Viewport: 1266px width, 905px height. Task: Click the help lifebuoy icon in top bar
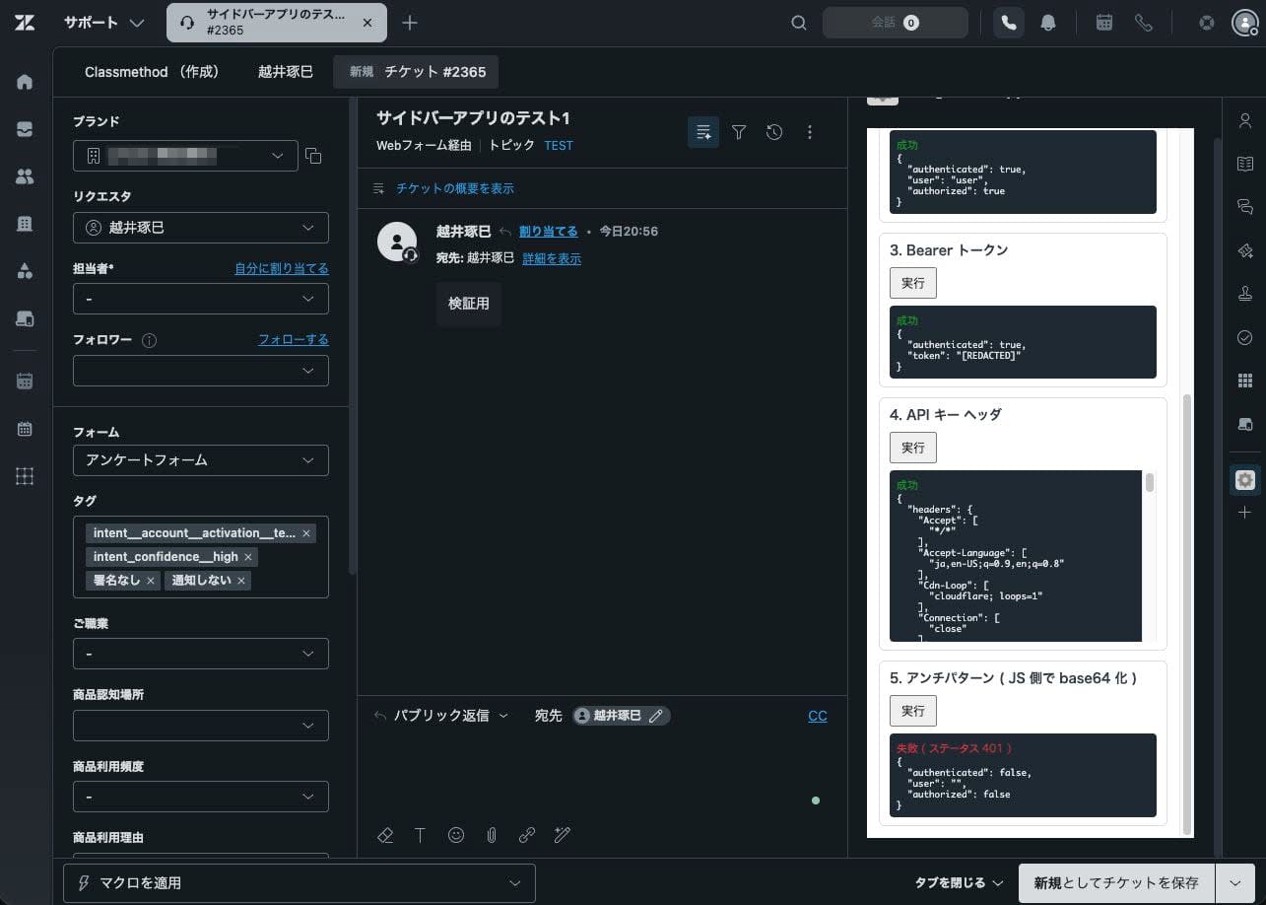pyautogui.click(x=1206, y=23)
